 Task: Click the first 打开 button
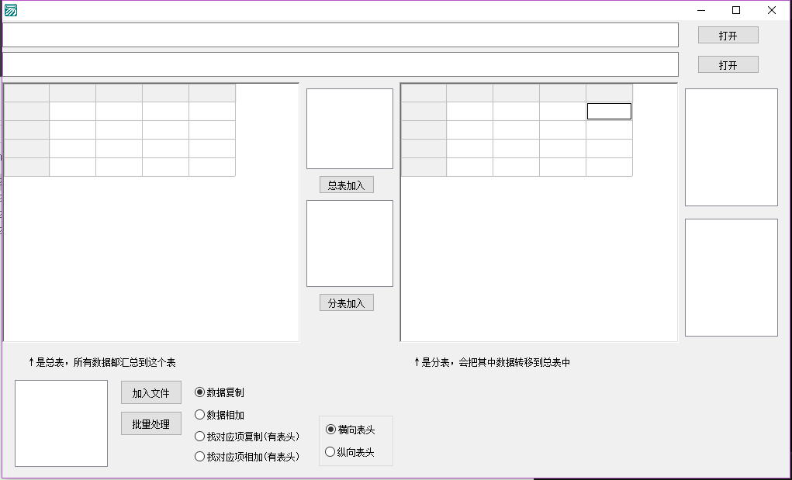point(728,36)
